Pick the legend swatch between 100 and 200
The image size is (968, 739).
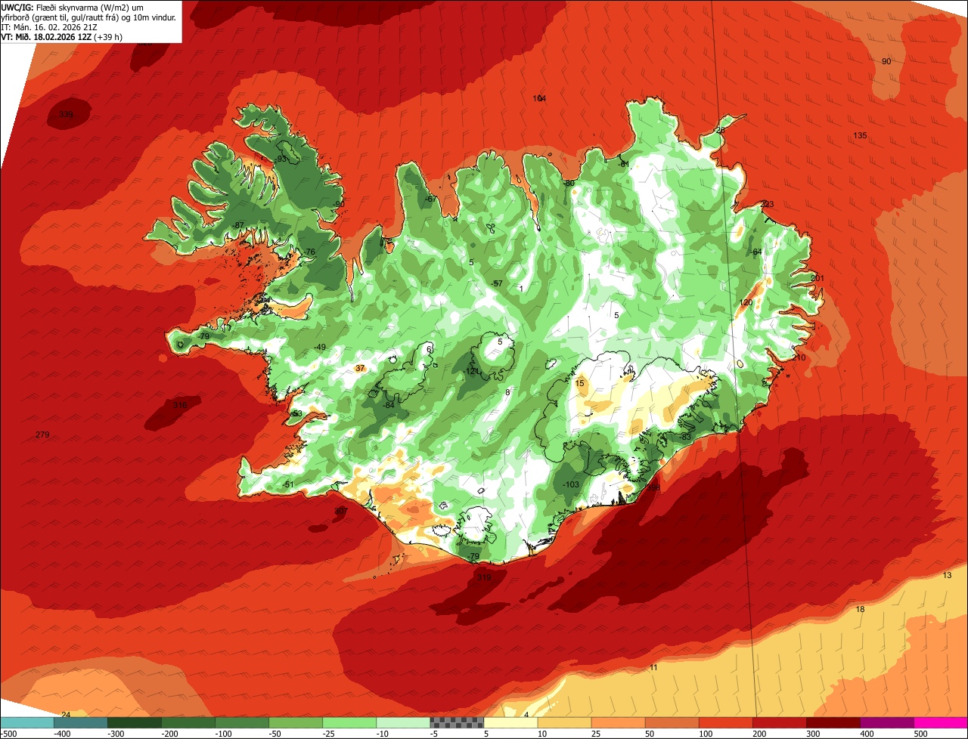tap(726, 722)
